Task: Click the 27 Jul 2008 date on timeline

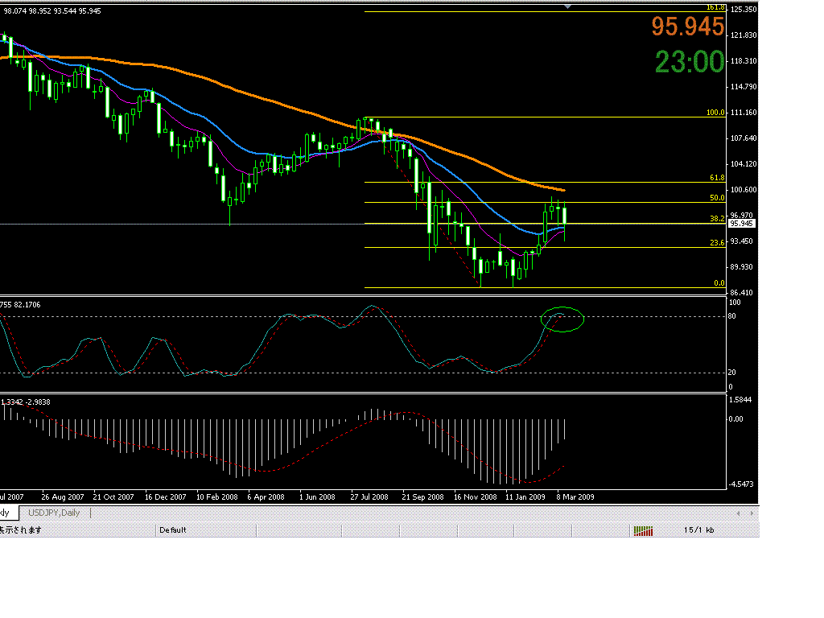Action: [x=369, y=497]
